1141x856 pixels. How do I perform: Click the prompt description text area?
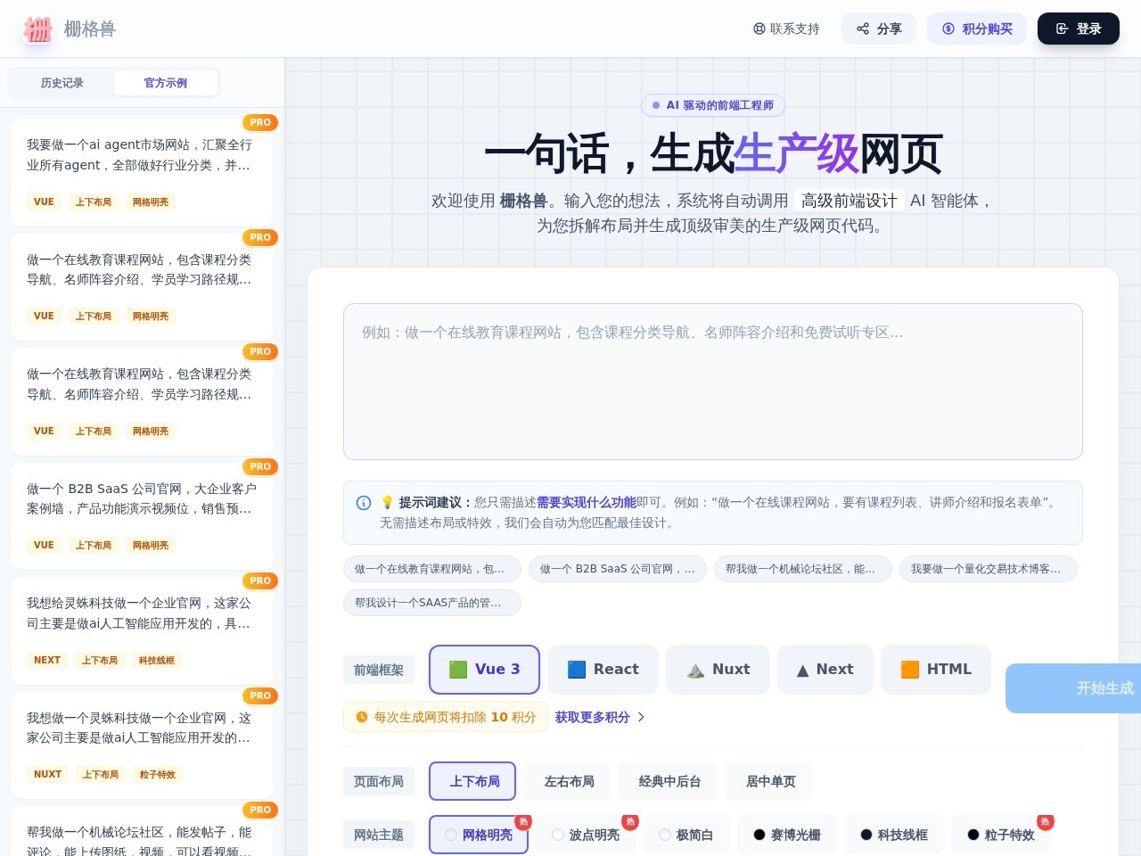point(713,382)
